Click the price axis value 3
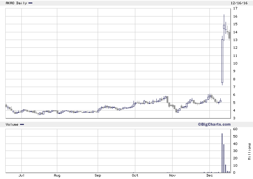This screenshot has height=179, width=253. (234, 118)
